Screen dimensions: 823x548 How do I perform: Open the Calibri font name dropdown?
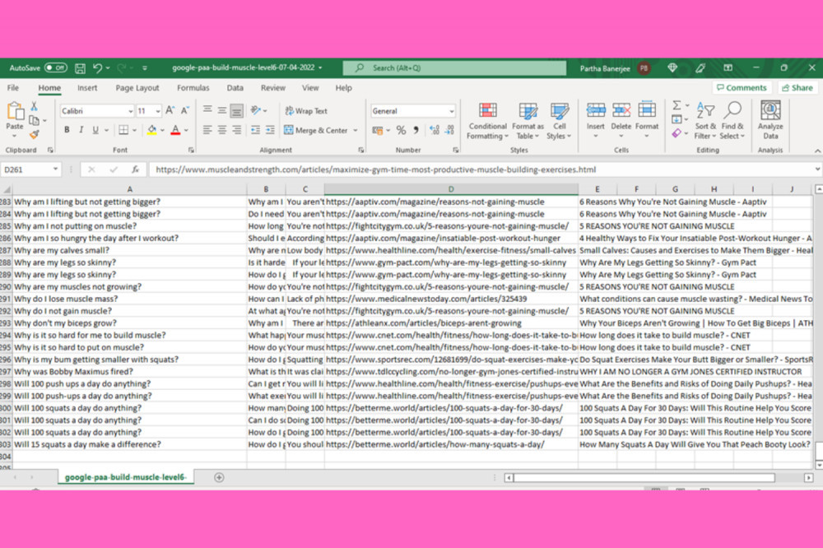tap(130, 111)
